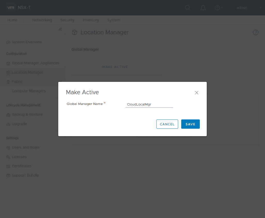Click the Certificates icon
Viewport: 265px width, 218px height.
[8, 166]
